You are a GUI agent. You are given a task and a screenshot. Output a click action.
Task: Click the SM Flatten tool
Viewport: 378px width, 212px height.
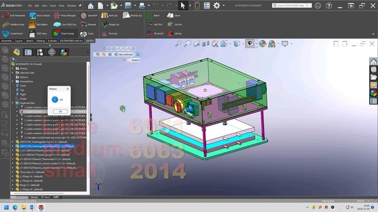[x=38, y=25]
